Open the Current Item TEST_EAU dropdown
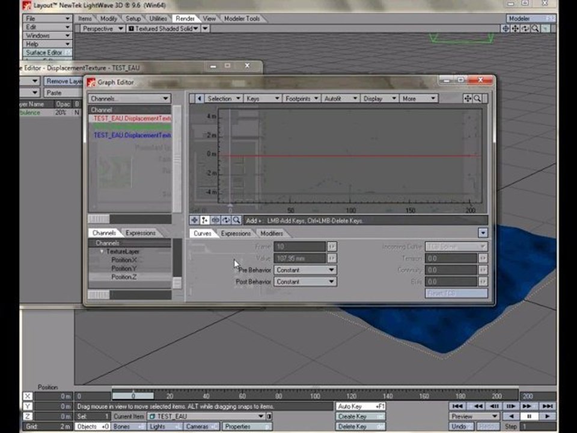This screenshot has width=577, height=433. click(x=206, y=416)
